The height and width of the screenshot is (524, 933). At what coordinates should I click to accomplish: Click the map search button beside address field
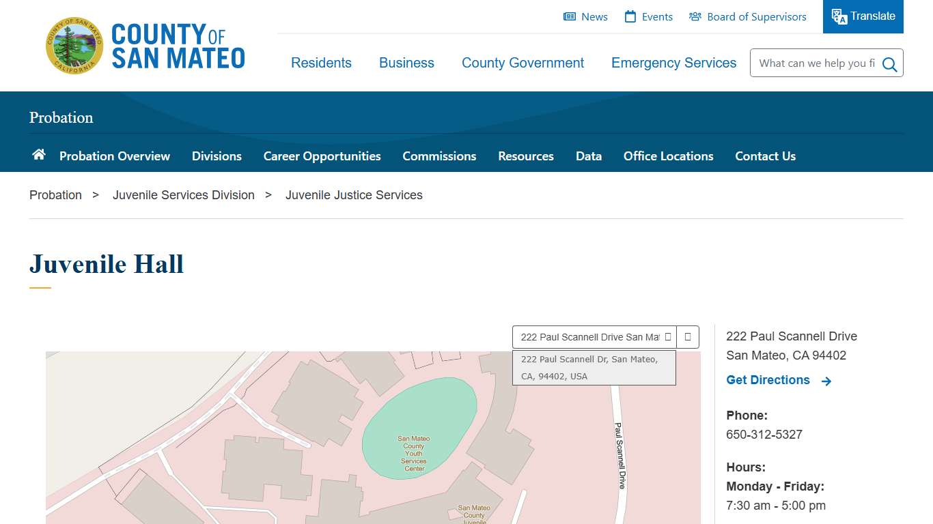(x=688, y=337)
